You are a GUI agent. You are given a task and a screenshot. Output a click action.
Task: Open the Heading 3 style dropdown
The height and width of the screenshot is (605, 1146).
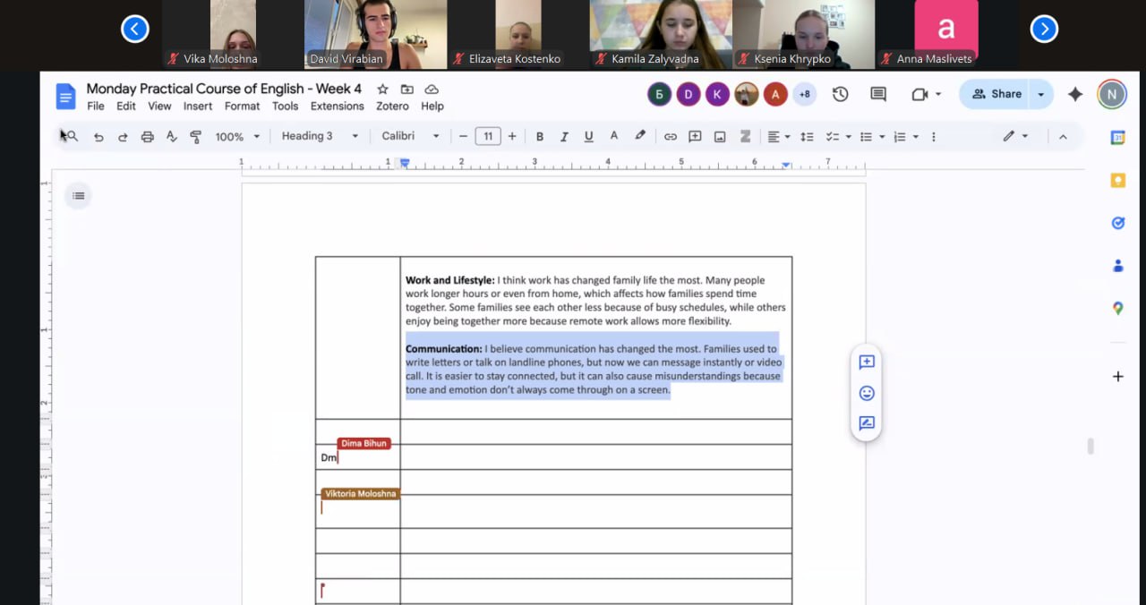click(320, 136)
